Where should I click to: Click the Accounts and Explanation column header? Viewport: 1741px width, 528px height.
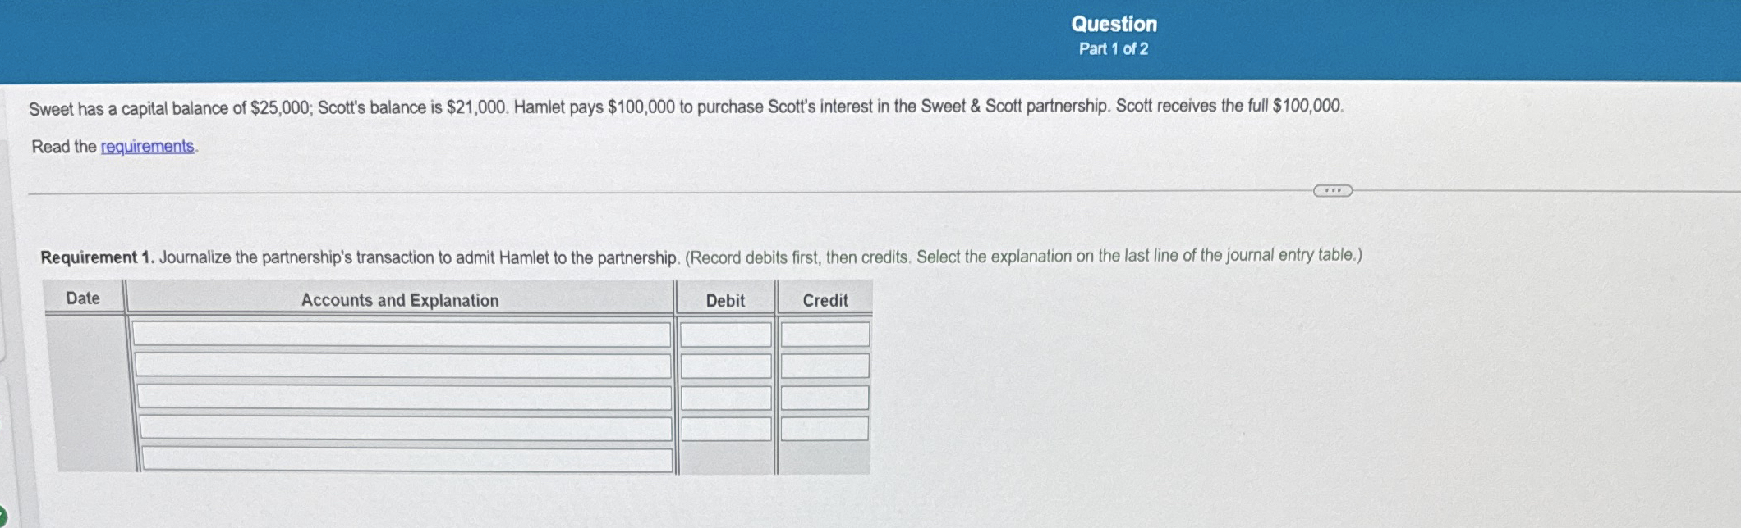(x=400, y=300)
